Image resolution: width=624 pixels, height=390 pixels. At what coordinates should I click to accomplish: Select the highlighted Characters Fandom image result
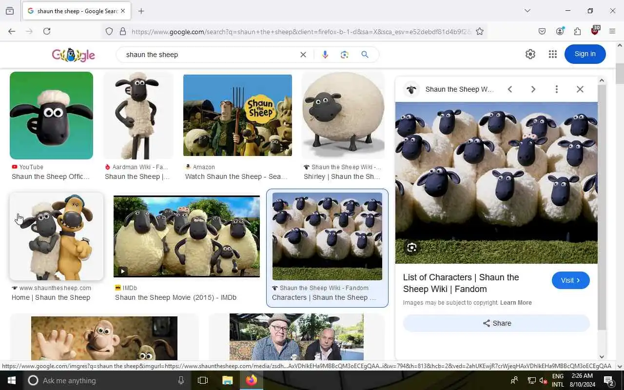click(x=327, y=236)
